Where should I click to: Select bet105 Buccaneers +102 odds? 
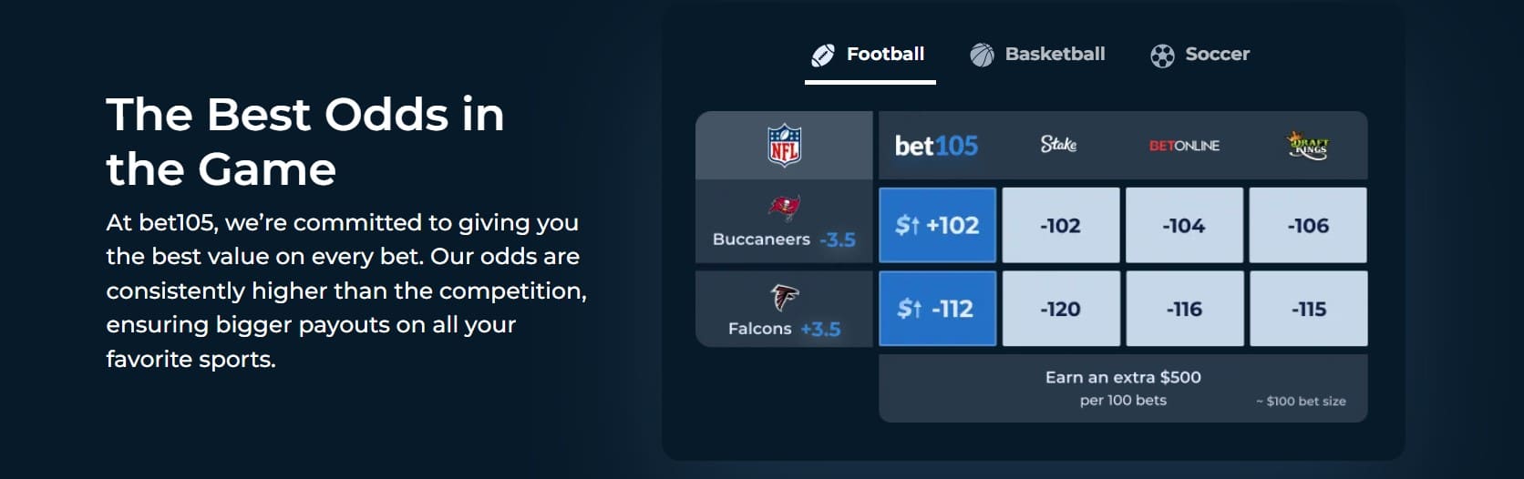pos(937,225)
